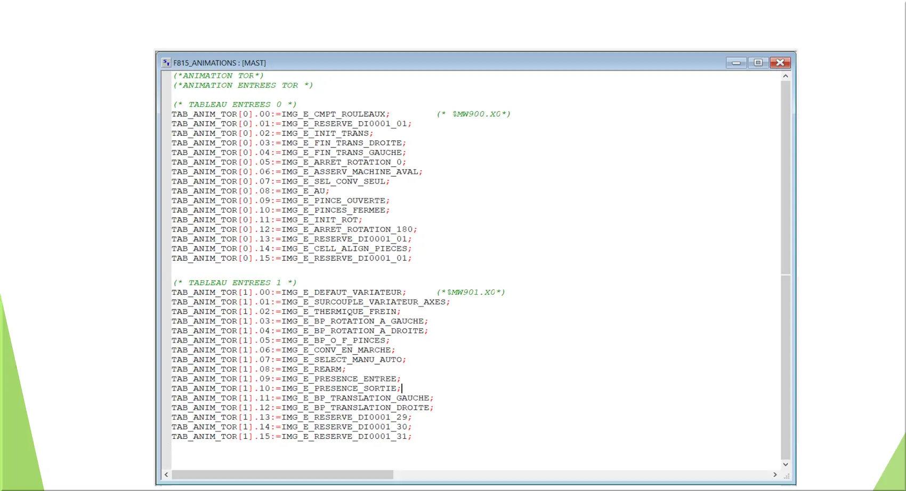
Task: Click comment (* TABLEAU ENTREES 0 *)
Action: pos(235,105)
